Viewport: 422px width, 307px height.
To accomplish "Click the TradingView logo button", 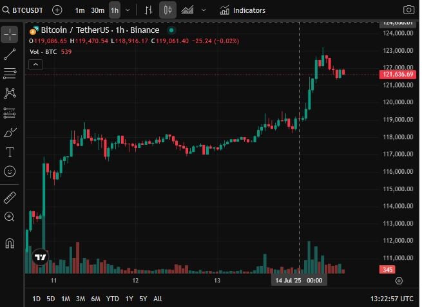I will tap(41, 257).
